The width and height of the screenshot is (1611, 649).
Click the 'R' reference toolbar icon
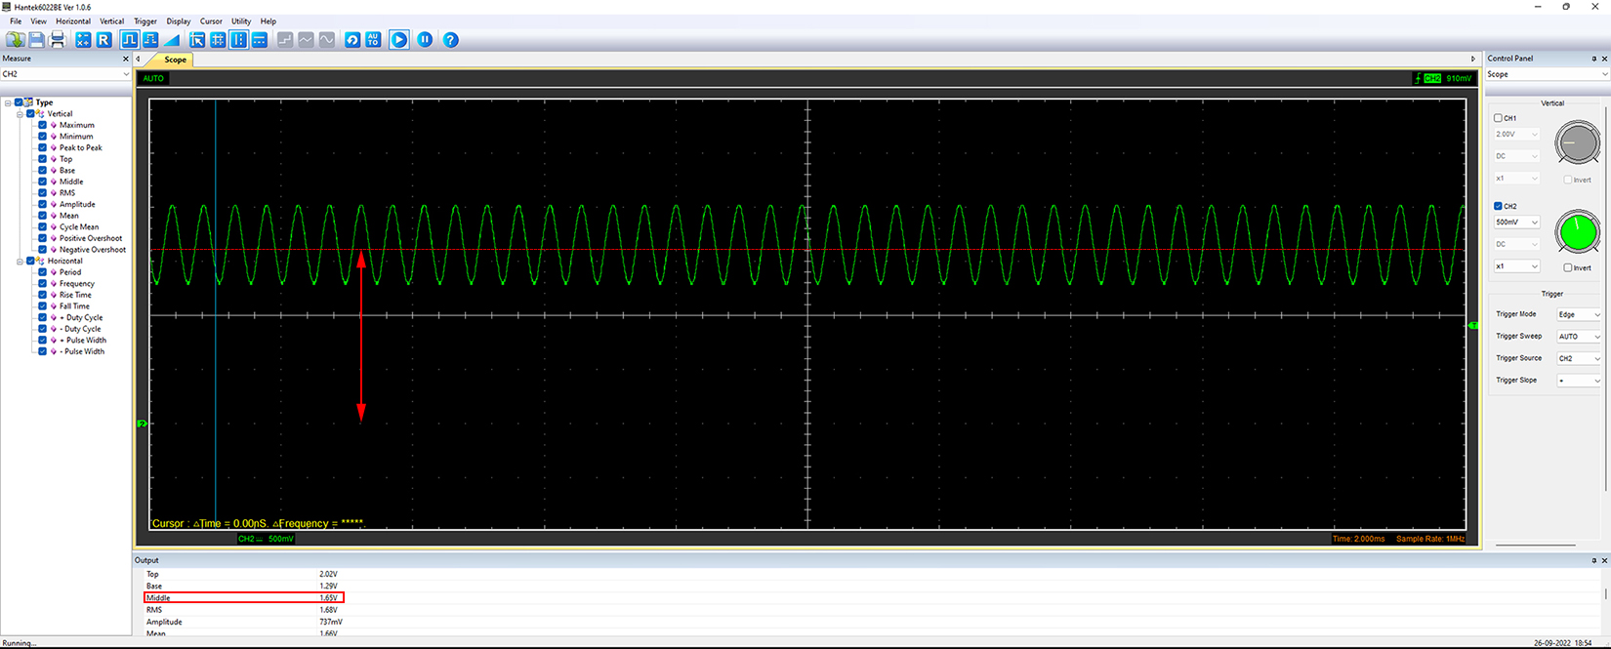click(103, 40)
